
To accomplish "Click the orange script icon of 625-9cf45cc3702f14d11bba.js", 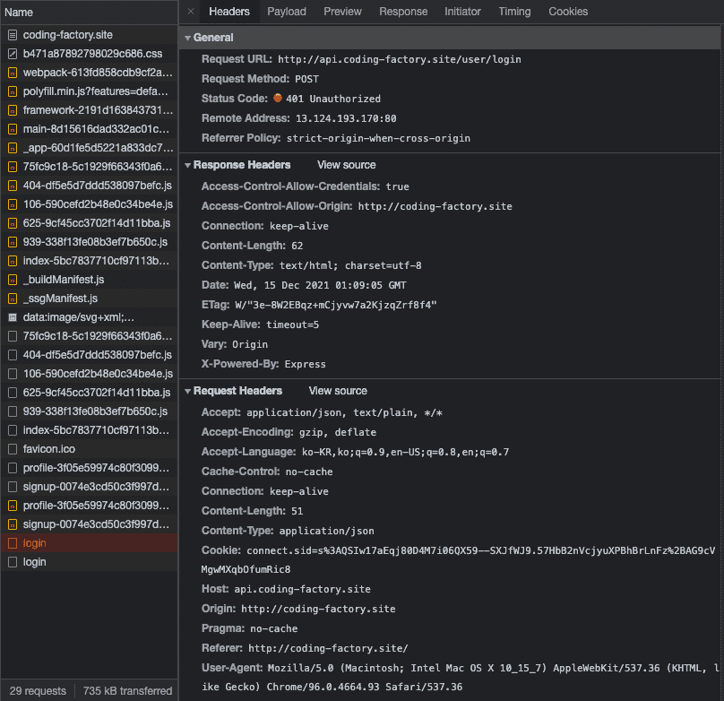I will (13, 223).
